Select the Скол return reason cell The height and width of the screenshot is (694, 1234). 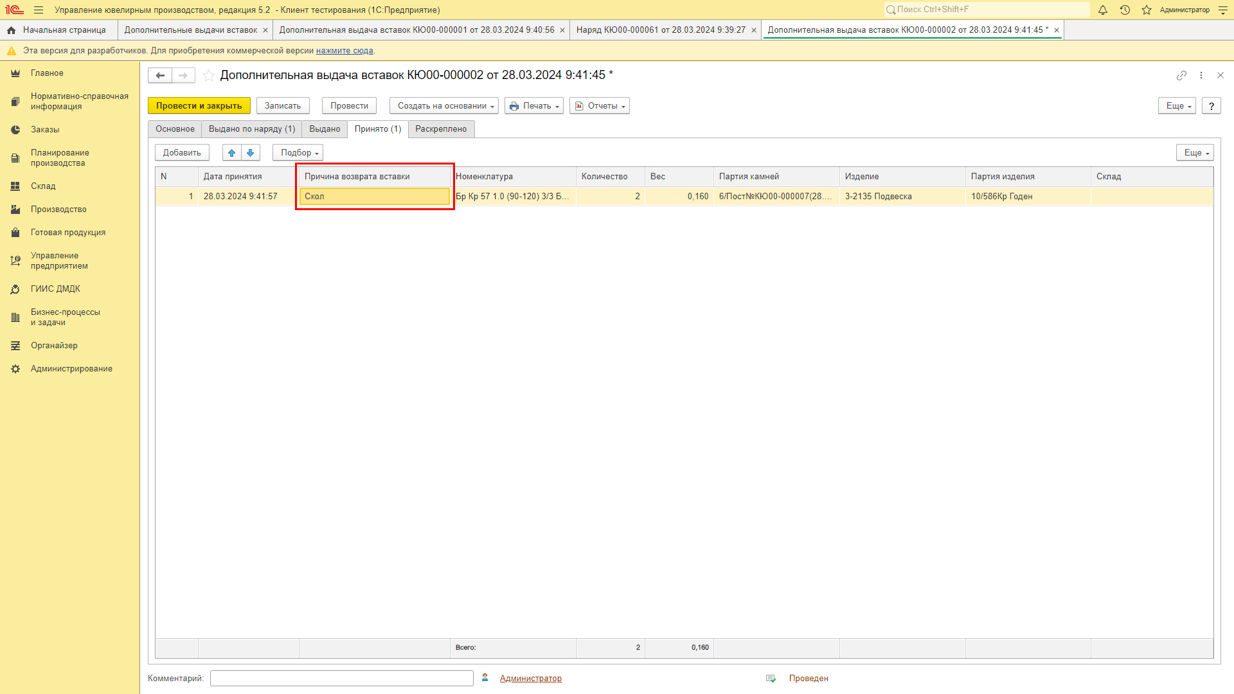tap(375, 197)
